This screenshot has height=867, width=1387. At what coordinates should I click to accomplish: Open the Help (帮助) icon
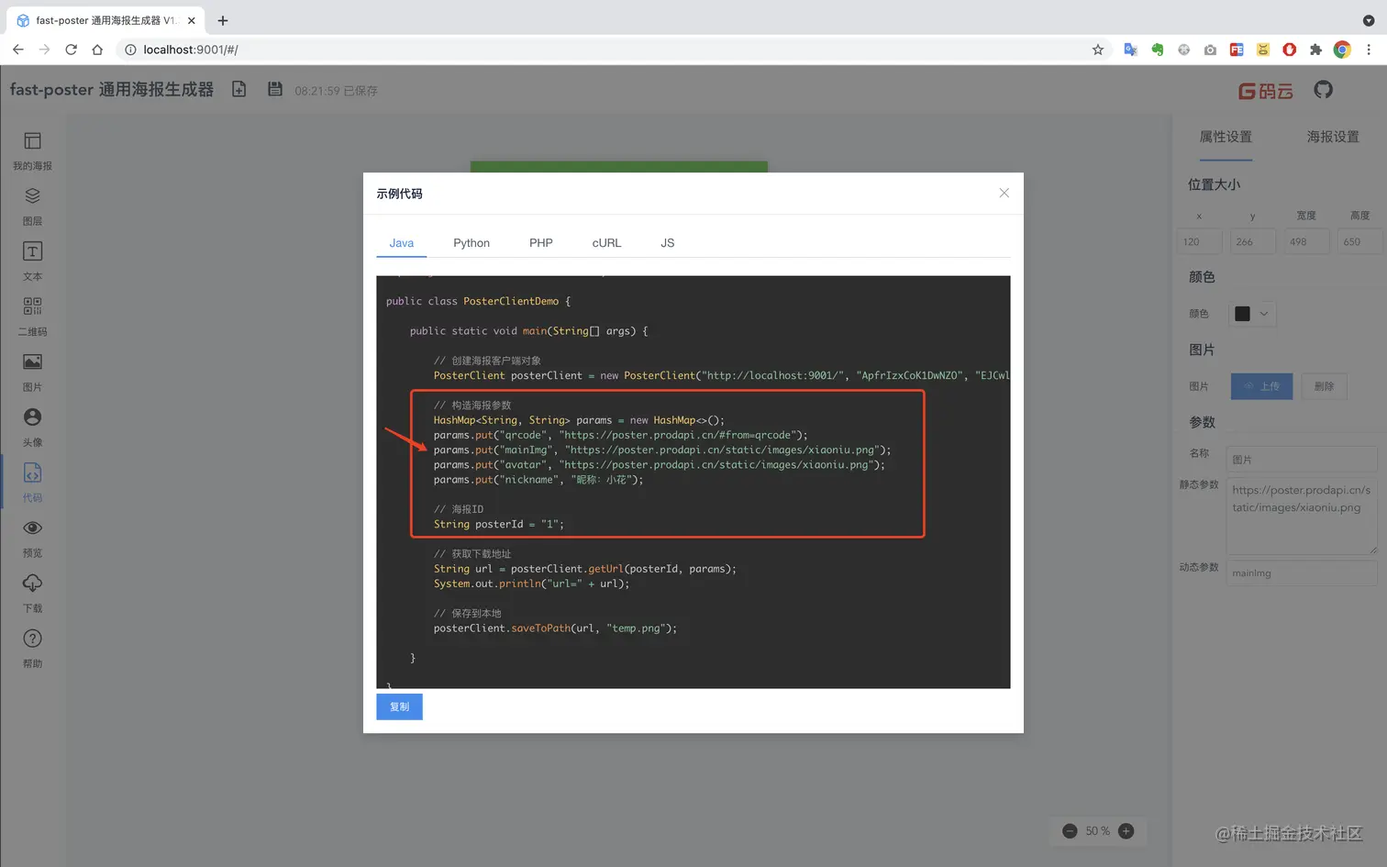pos(32,639)
